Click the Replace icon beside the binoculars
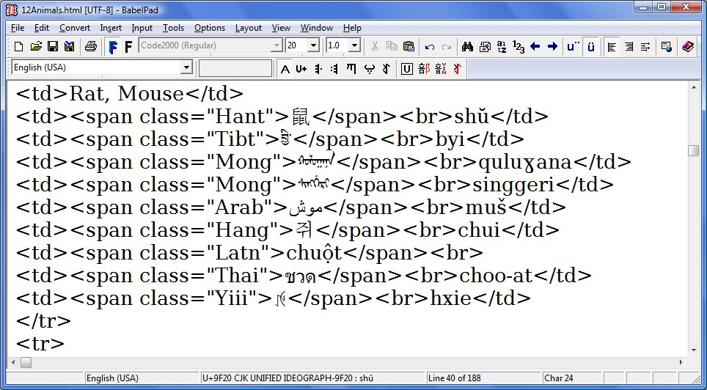This screenshot has width=707, height=390. (x=485, y=46)
